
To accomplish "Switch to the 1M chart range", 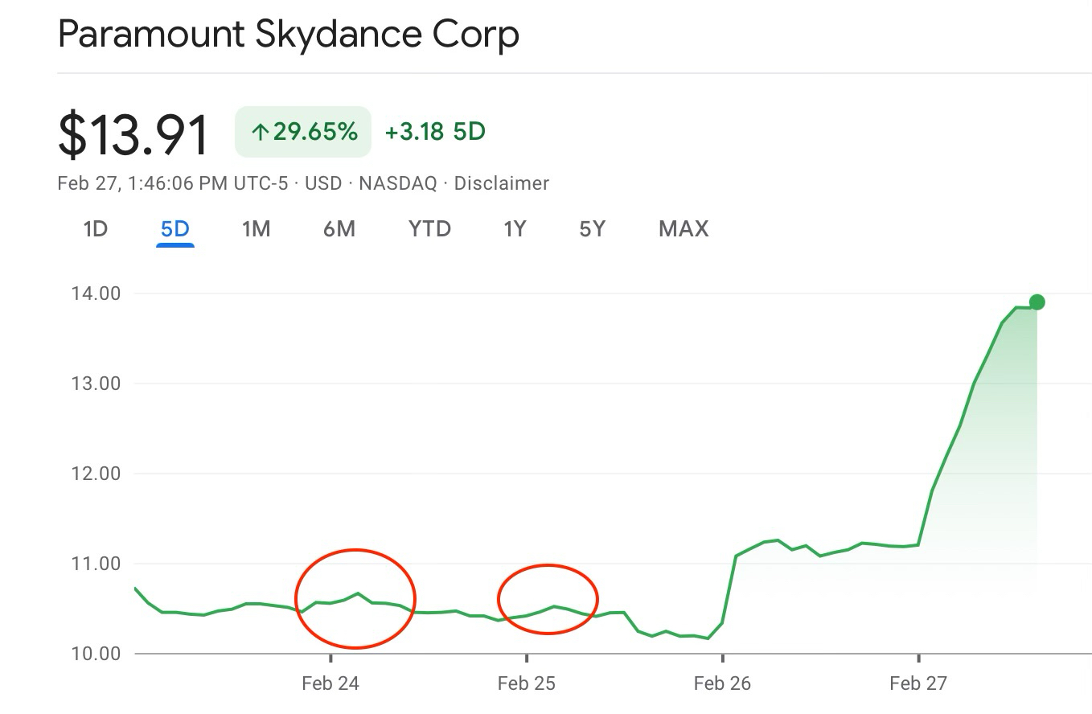I will [256, 229].
